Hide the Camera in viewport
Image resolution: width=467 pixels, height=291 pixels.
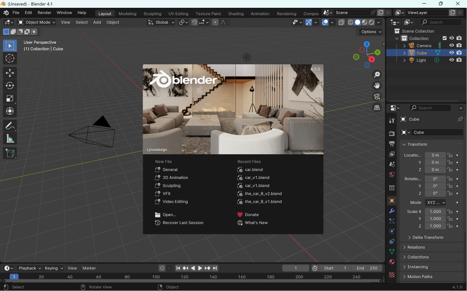(x=452, y=45)
